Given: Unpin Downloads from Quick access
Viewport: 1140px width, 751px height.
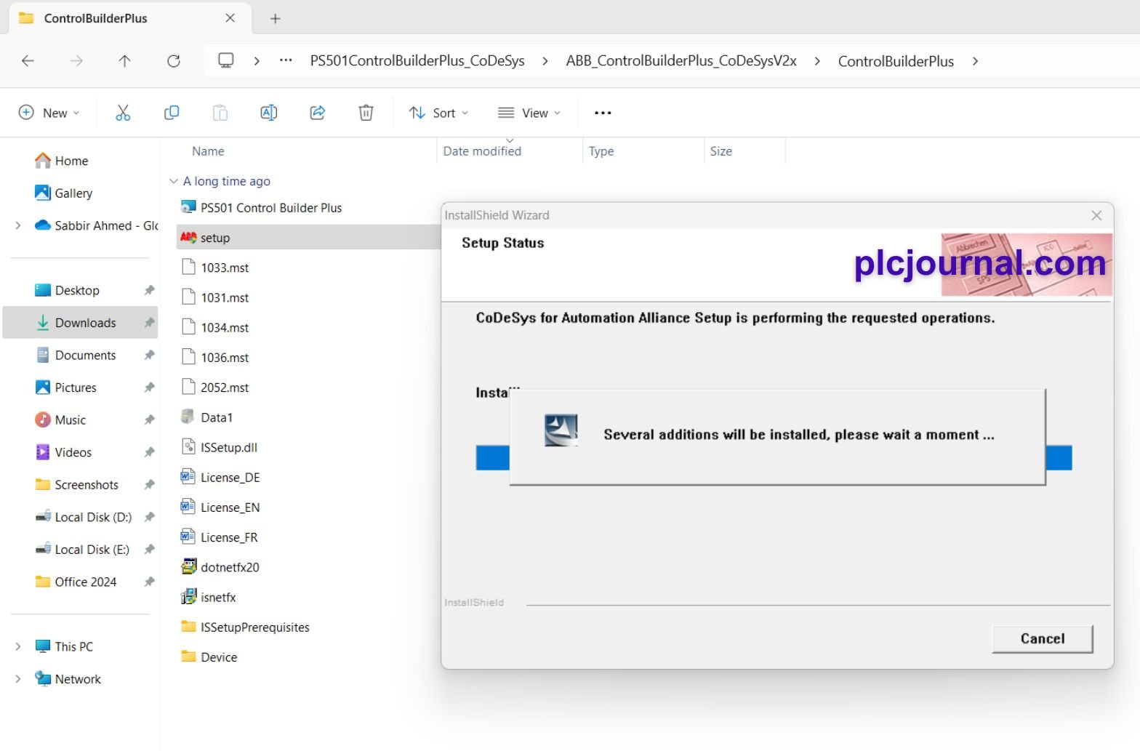Looking at the screenshot, I should click(x=149, y=323).
